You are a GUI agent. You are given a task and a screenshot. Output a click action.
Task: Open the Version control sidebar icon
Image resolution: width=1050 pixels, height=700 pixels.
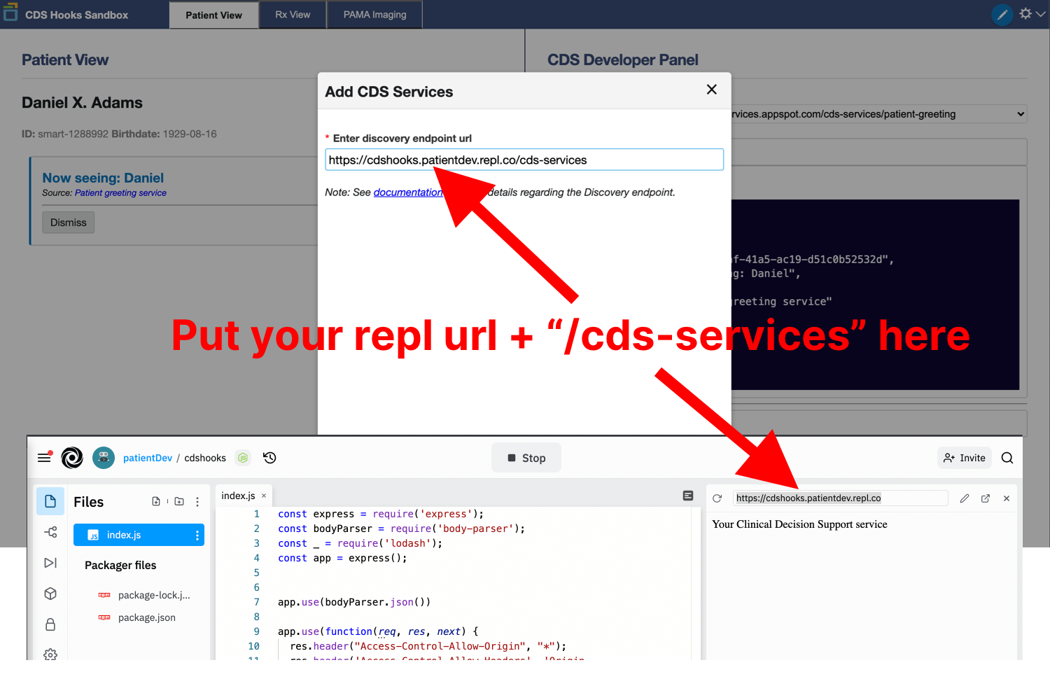[x=50, y=533]
